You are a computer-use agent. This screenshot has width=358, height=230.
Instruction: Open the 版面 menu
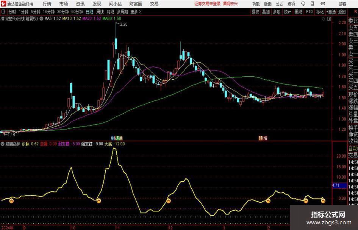tap(267, 4)
